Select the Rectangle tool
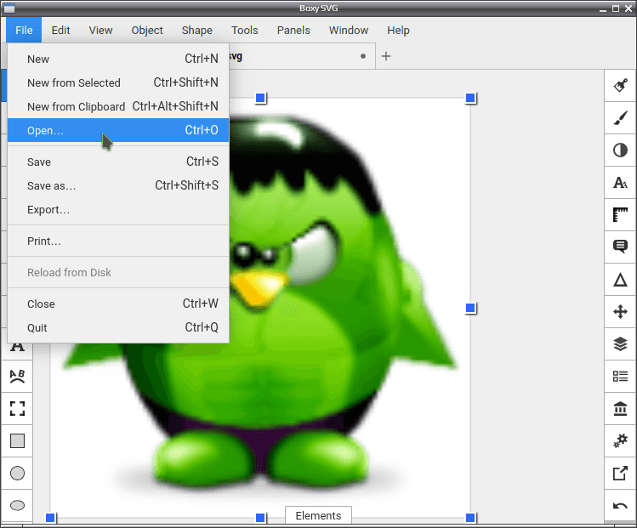The height and width of the screenshot is (528, 637). point(17,440)
